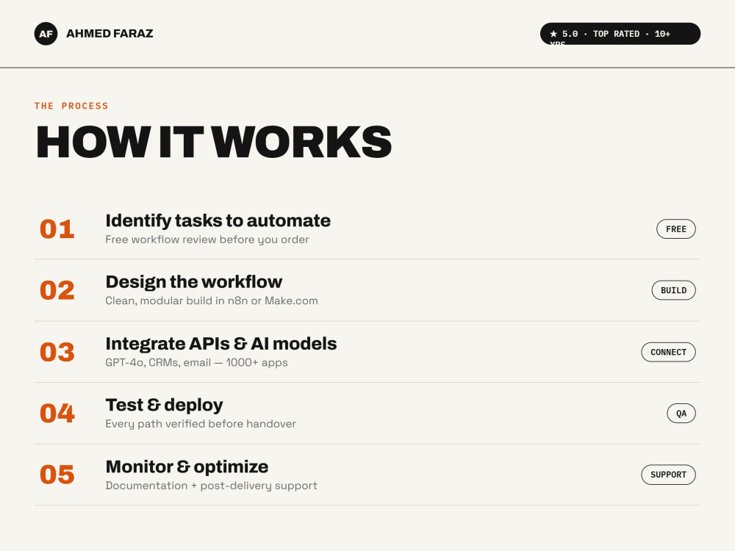Click the QA pill tag
735x551 pixels.
(x=681, y=414)
